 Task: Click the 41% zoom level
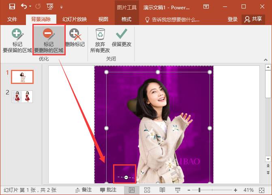[x=248, y=190]
